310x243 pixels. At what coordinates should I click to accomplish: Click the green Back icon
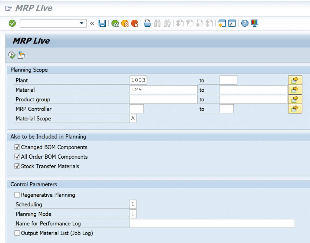pos(115,23)
